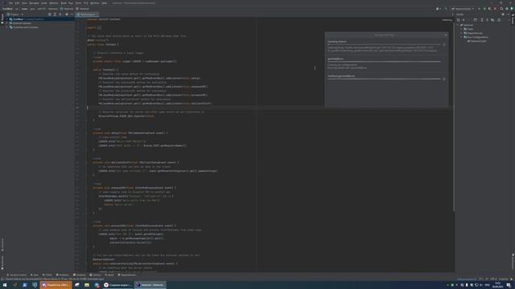515x289 pixels.
Task: Open File Explorer from the taskbar
Action: pos(87,285)
